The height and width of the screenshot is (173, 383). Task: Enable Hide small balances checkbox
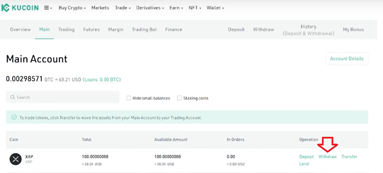(x=129, y=98)
